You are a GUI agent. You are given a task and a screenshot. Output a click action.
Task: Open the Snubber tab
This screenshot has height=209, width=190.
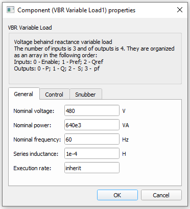[85, 95]
